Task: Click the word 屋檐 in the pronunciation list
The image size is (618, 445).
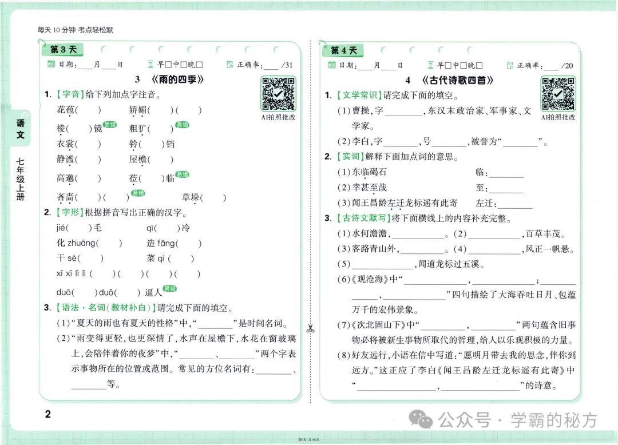Action: pos(138,160)
